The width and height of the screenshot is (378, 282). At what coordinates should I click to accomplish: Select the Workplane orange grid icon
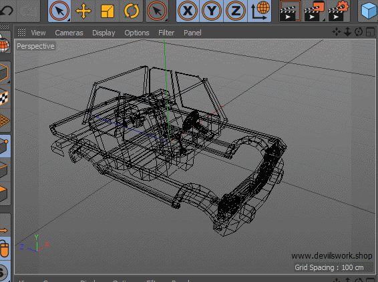click(5, 120)
